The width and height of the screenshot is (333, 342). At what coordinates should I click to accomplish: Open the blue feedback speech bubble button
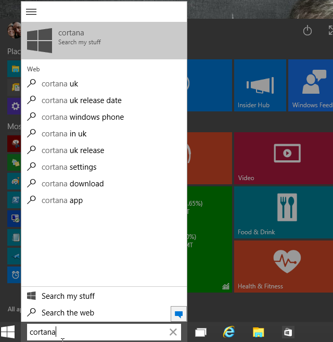178,314
